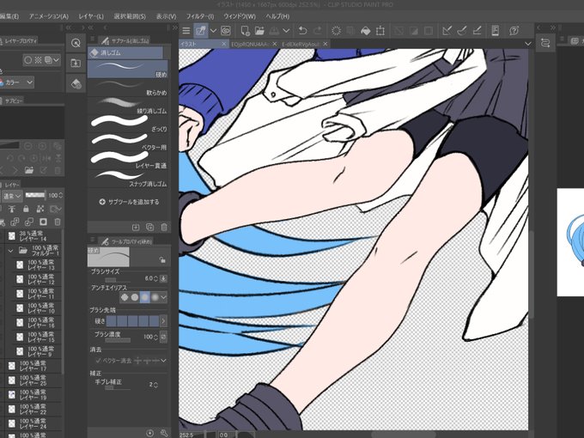The image size is (584, 438).
Task: Open the アニメーション(A) menu
Action: pos(48,16)
